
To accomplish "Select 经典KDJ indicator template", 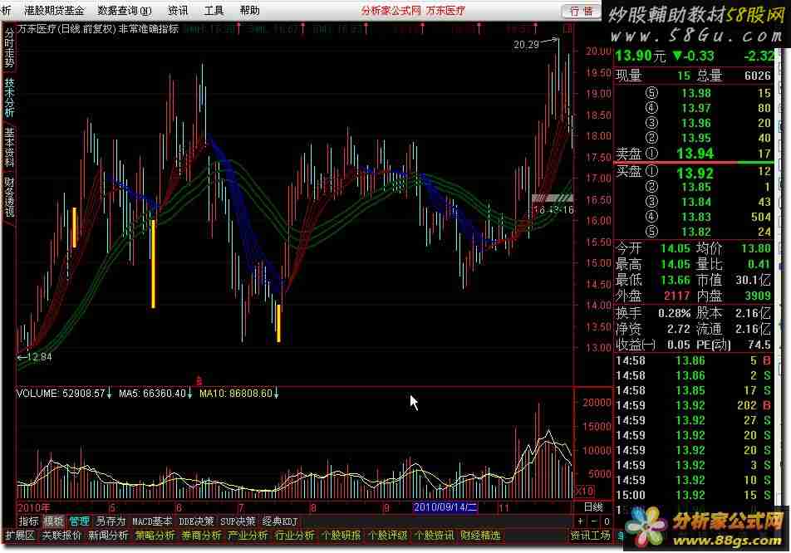I will [280, 521].
